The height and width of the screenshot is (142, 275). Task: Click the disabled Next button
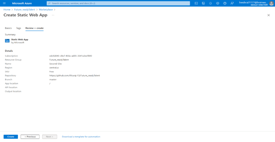click(50, 137)
